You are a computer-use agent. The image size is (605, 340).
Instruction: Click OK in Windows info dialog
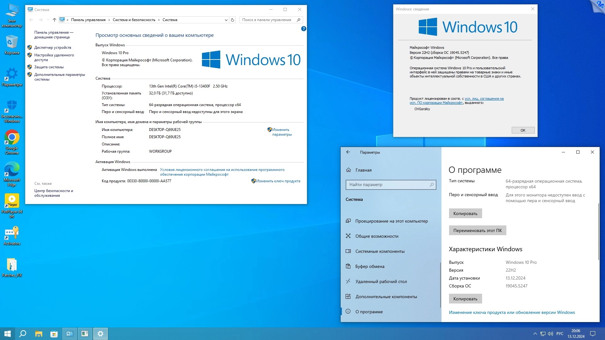523,130
